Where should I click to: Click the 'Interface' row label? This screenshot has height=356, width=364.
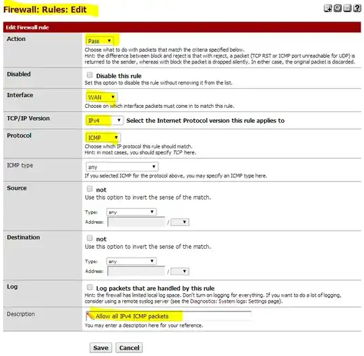[x=20, y=95]
